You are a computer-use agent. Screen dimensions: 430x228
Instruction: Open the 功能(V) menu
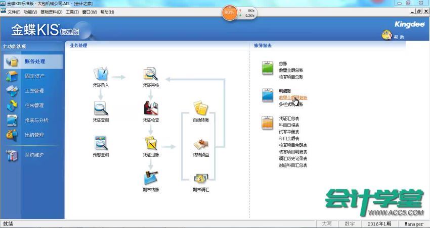coord(30,12)
